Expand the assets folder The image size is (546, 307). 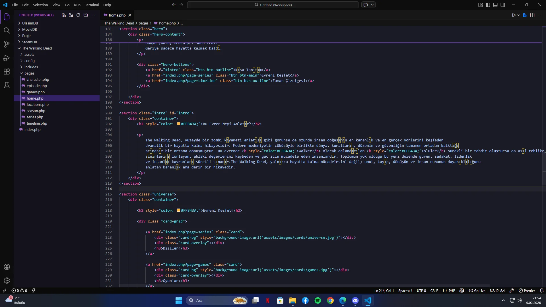[x=29, y=54]
